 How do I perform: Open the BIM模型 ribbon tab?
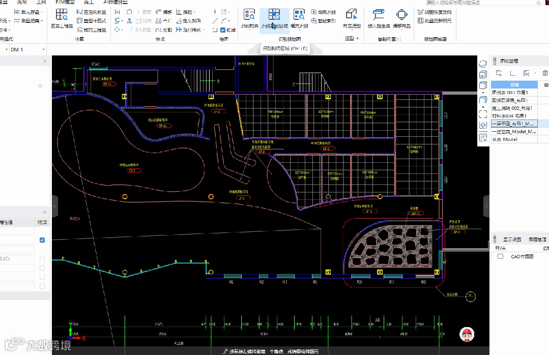[65, 2]
